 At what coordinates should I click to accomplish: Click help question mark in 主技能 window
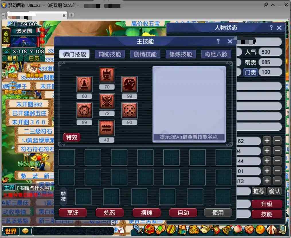coord(218,41)
